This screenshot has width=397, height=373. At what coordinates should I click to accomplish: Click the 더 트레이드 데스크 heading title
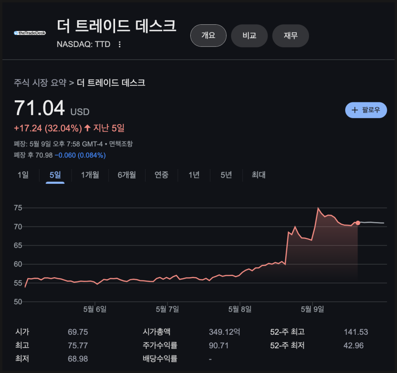click(116, 26)
